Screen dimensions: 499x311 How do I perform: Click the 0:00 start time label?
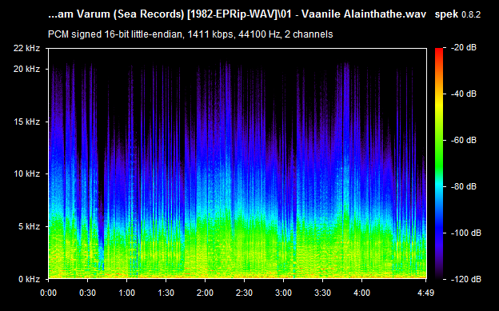(x=48, y=293)
